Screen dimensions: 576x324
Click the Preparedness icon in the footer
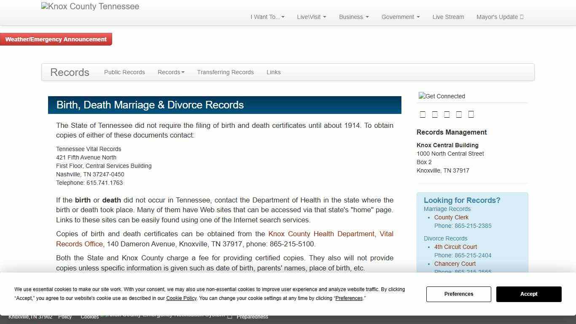pos(230,316)
